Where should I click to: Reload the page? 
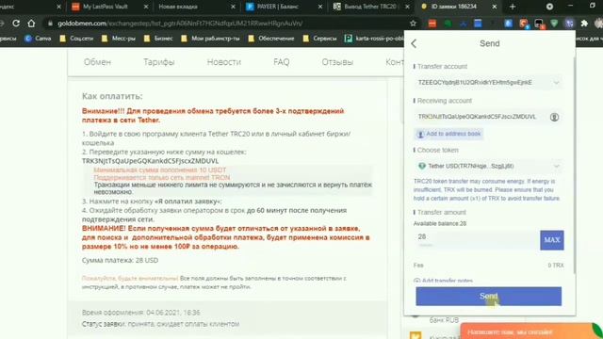16,24
